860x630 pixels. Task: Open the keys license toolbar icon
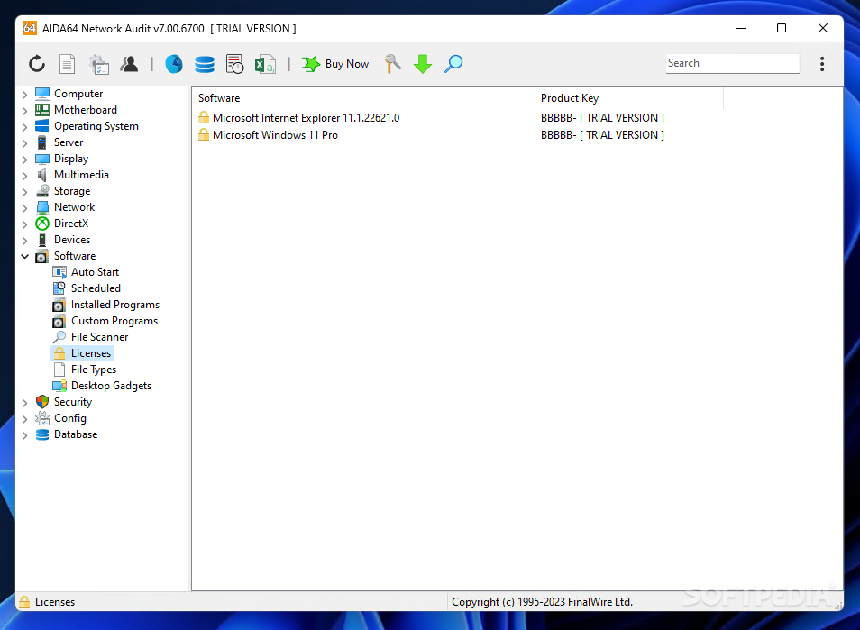[393, 64]
